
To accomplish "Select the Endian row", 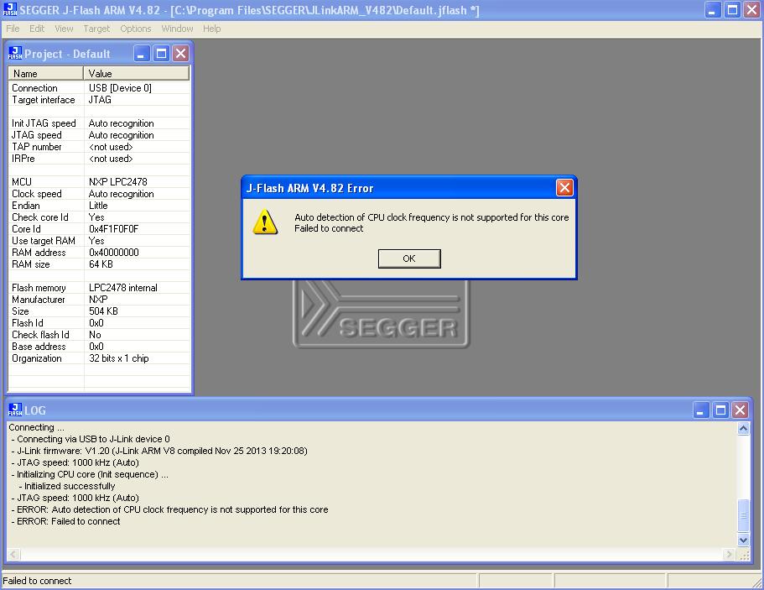I will pyautogui.click(x=99, y=206).
